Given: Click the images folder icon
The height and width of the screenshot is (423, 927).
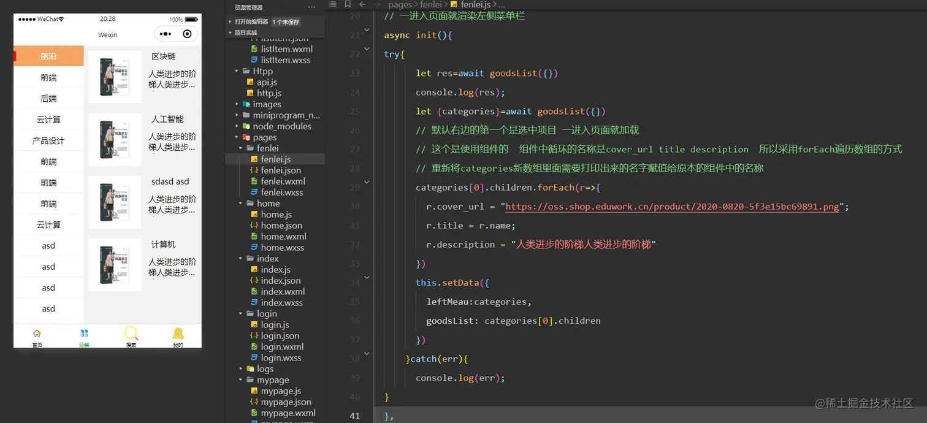Looking at the screenshot, I should (246, 104).
